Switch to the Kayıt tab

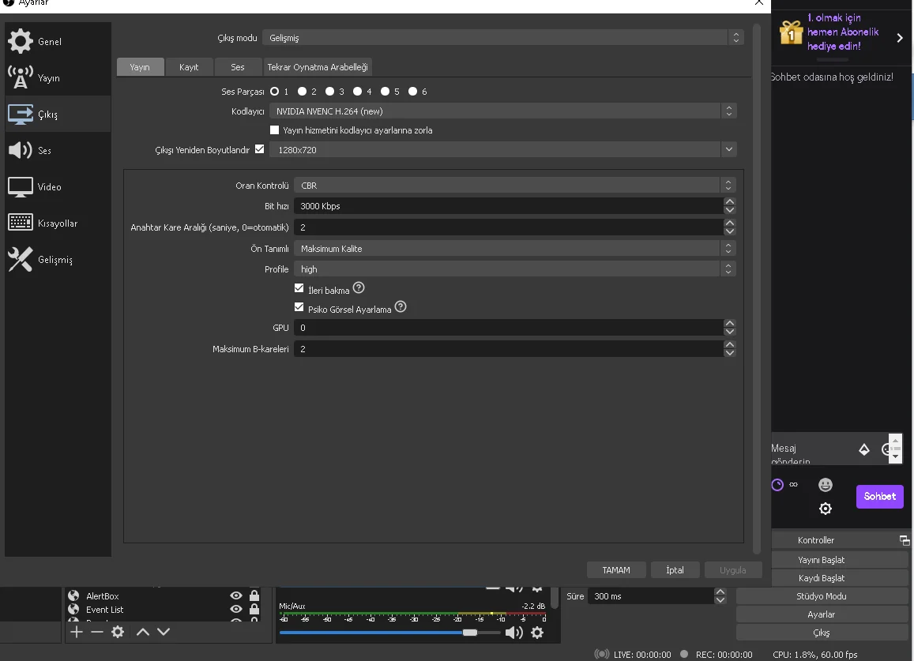[x=189, y=67]
